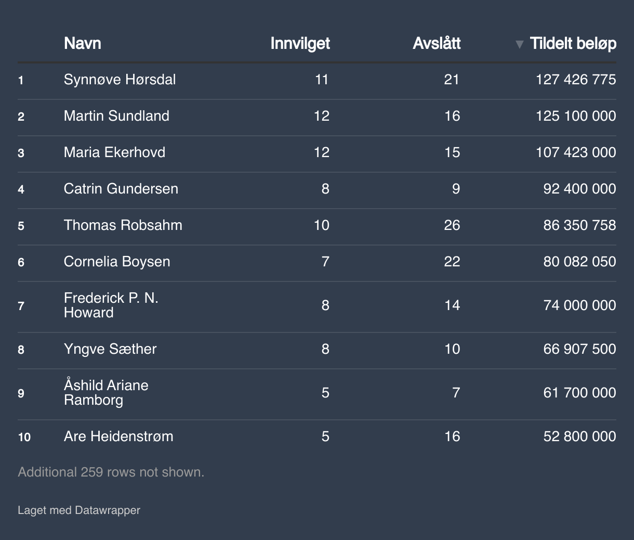Click the amount 127 426 775
The image size is (634, 540).
(576, 80)
